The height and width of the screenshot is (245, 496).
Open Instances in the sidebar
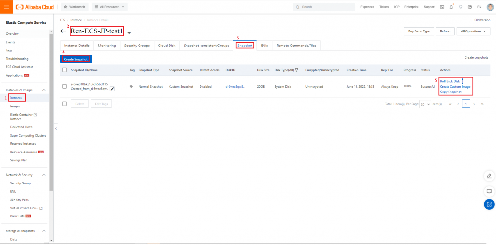pyautogui.click(x=16, y=98)
